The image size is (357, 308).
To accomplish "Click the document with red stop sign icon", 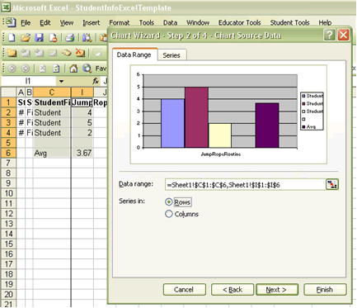I will pos(53,37).
